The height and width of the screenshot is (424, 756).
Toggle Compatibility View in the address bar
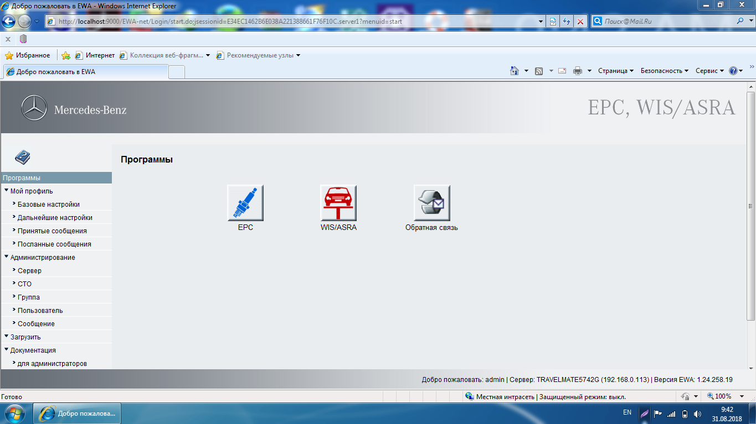coord(552,22)
